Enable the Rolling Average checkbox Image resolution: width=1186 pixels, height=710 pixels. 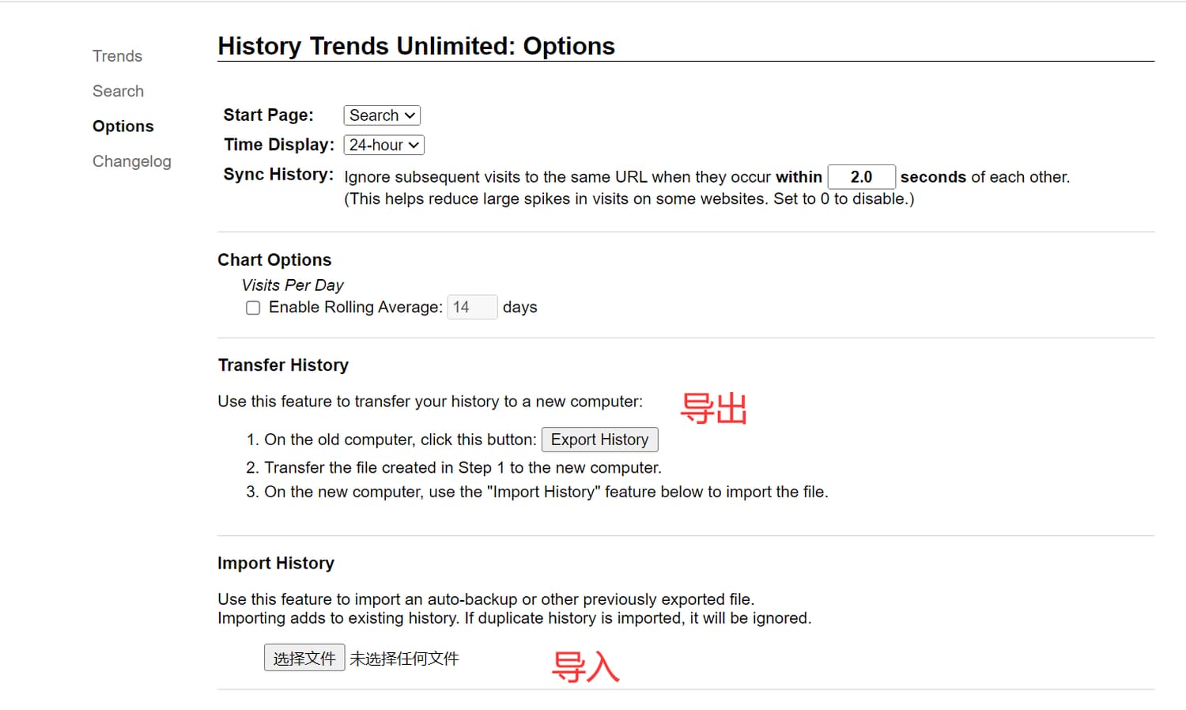(253, 308)
